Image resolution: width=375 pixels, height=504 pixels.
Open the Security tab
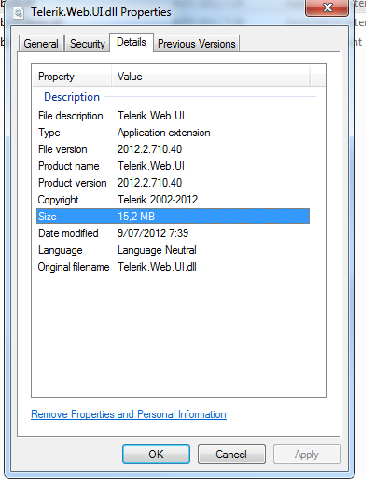click(88, 43)
